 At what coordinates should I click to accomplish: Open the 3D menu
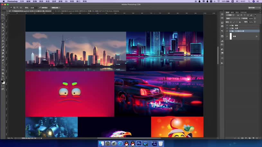[66, 1]
